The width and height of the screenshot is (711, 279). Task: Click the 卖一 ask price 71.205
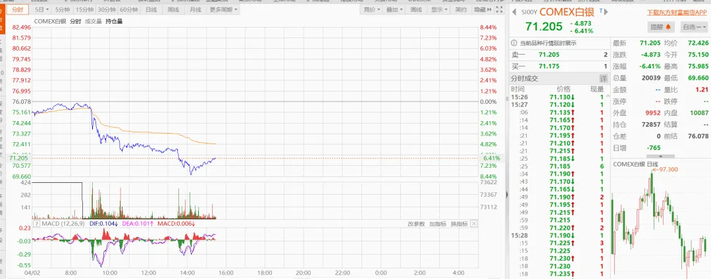tap(548, 55)
